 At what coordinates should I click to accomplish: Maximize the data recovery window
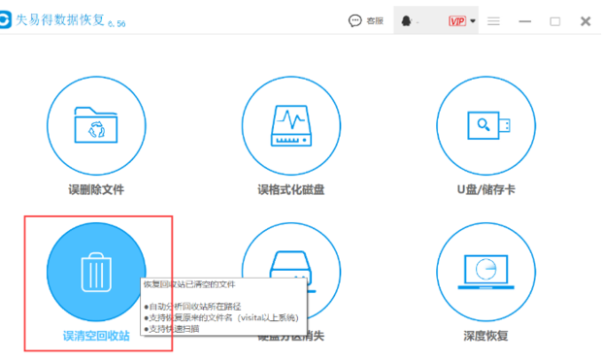point(554,21)
